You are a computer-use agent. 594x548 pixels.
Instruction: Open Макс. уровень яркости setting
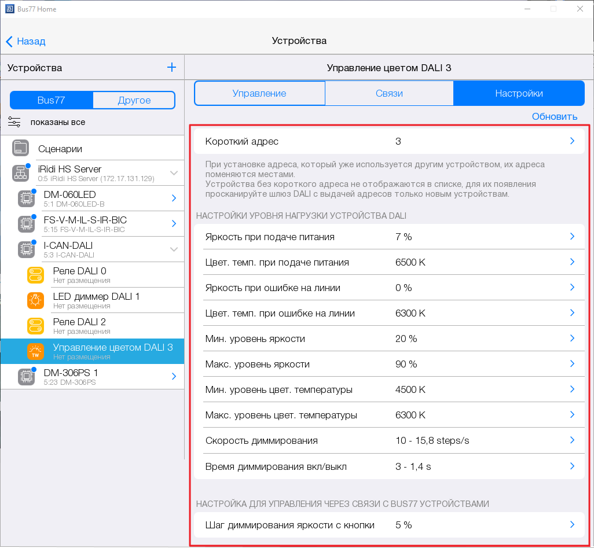pyautogui.click(x=388, y=364)
